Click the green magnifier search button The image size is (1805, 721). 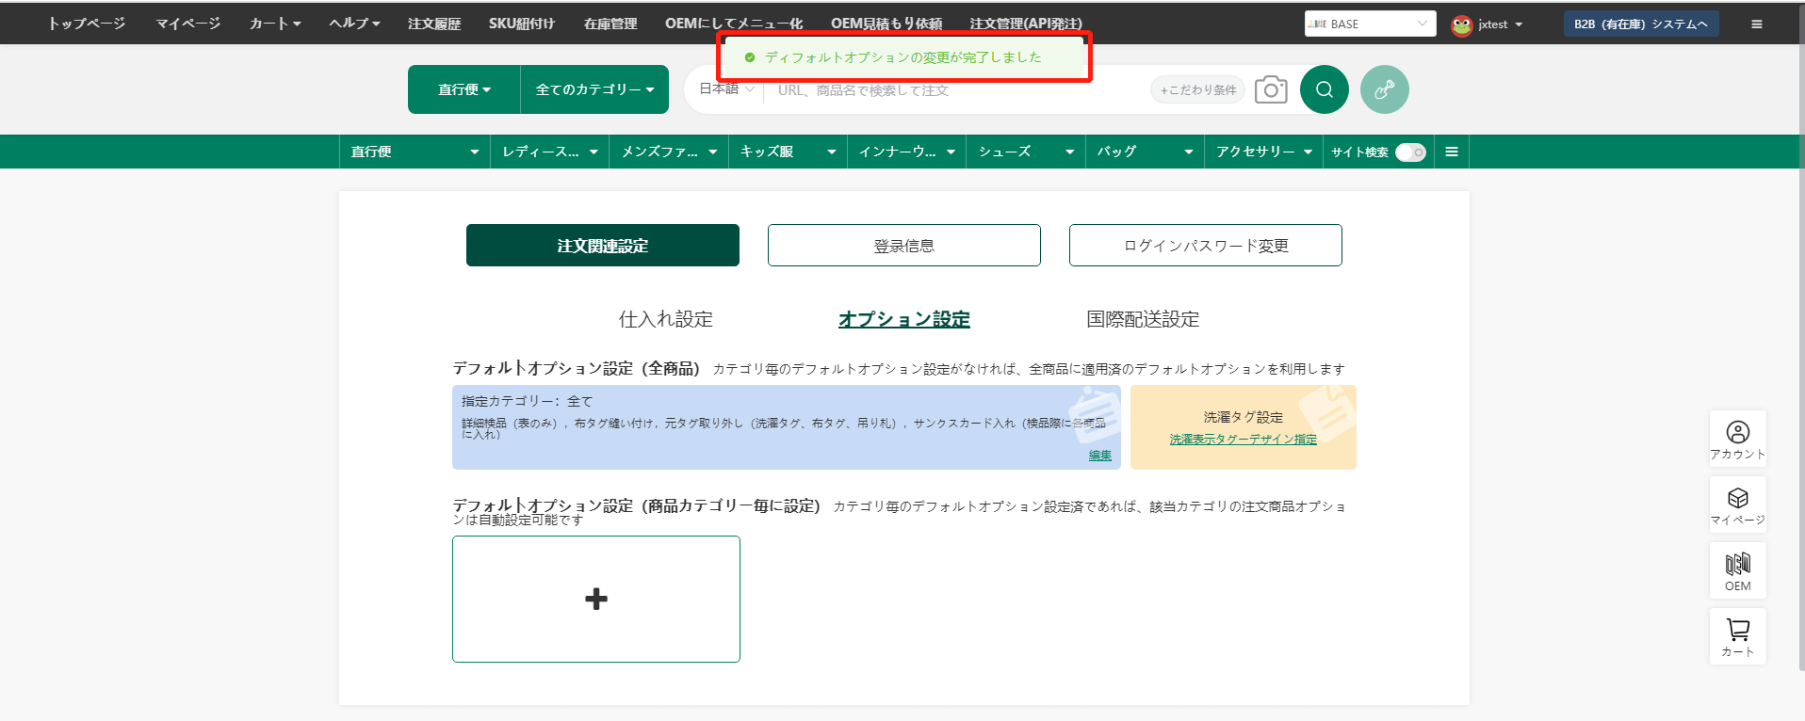click(x=1324, y=89)
